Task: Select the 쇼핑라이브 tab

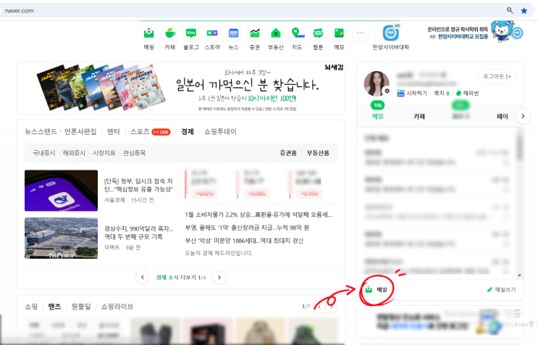Action: point(117,307)
